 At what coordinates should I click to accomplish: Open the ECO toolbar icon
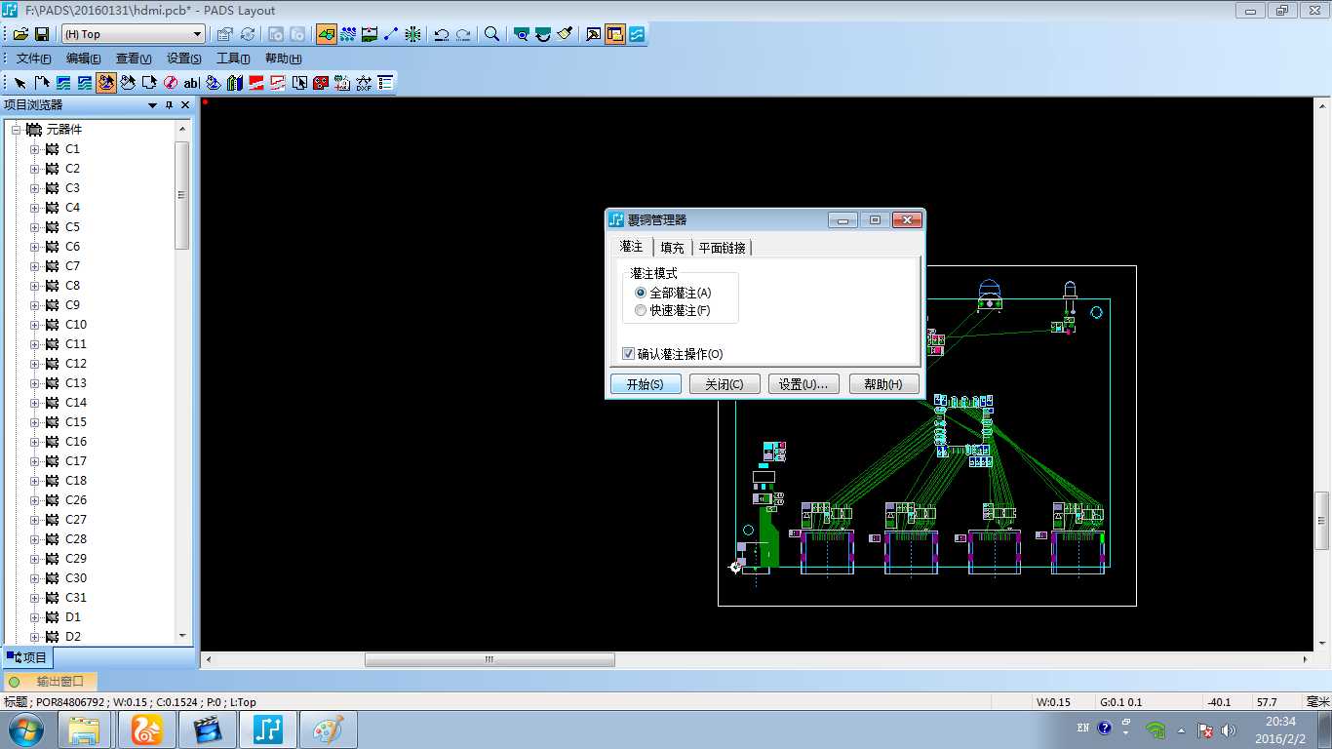(391, 34)
